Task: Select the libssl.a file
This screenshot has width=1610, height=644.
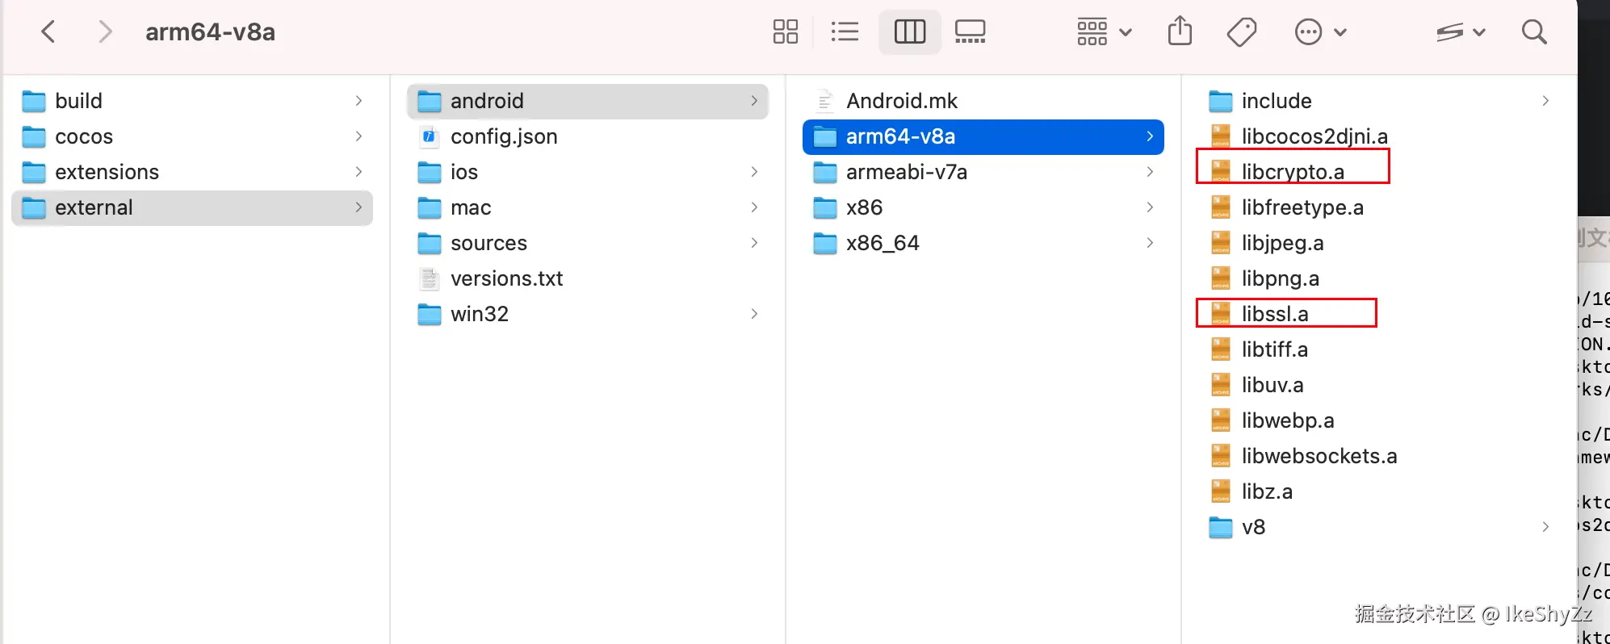Action: point(1274,314)
